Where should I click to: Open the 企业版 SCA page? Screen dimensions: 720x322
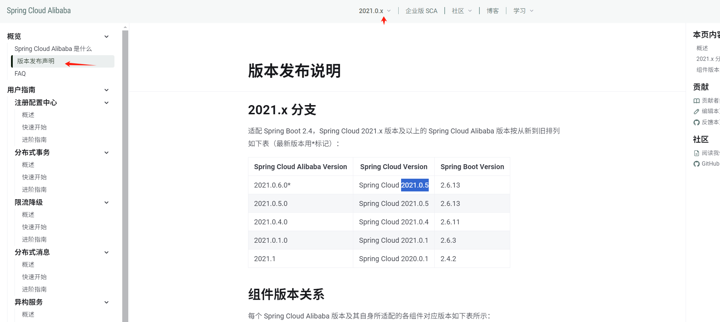coord(421,11)
